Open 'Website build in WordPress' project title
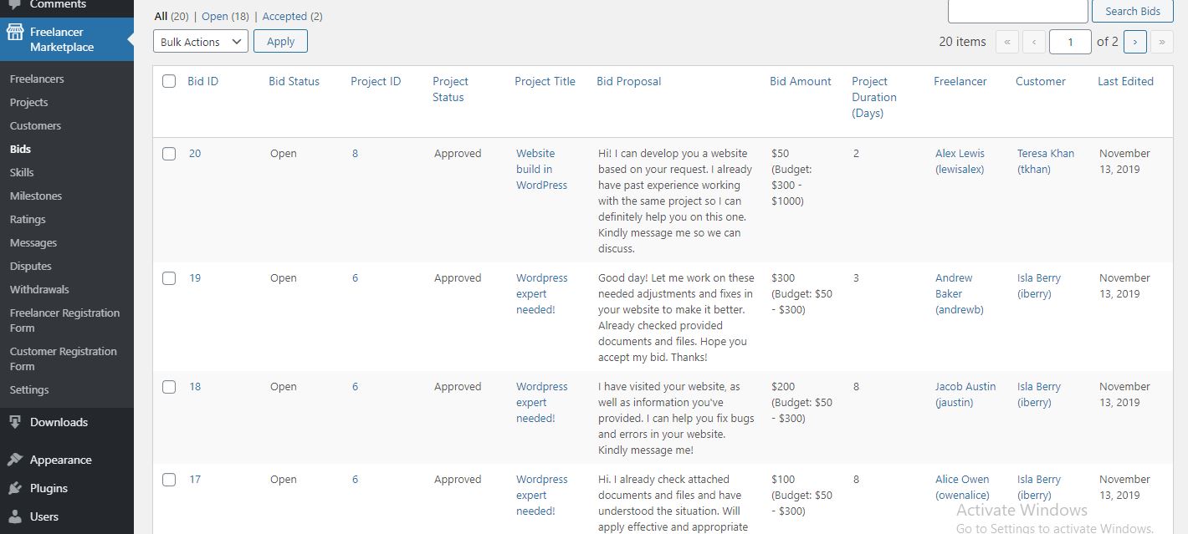Screen dimensions: 1188x534 (x=541, y=170)
